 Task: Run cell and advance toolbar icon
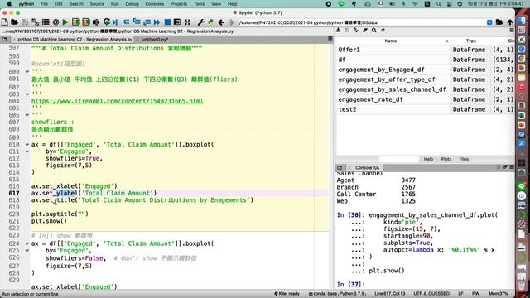pos(86,22)
